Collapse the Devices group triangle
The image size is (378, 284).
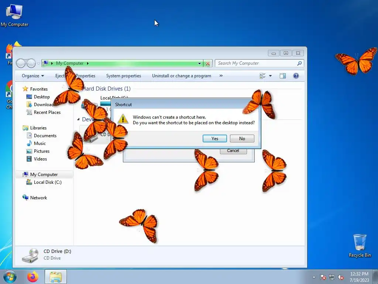click(x=78, y=119)
